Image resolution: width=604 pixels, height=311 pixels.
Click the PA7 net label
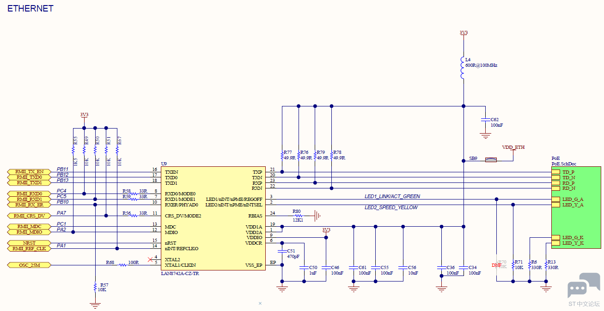pyautogui.click(x=61, y=213)
